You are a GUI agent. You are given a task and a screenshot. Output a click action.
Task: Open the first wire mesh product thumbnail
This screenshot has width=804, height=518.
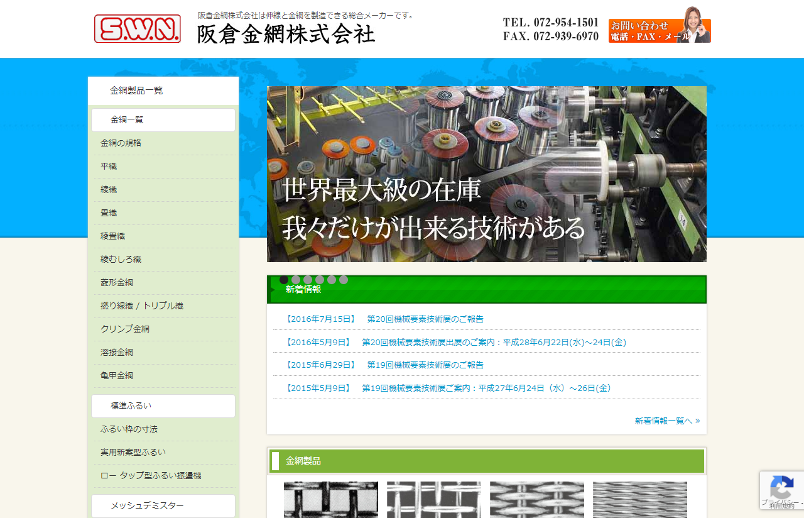coord(331,500)
